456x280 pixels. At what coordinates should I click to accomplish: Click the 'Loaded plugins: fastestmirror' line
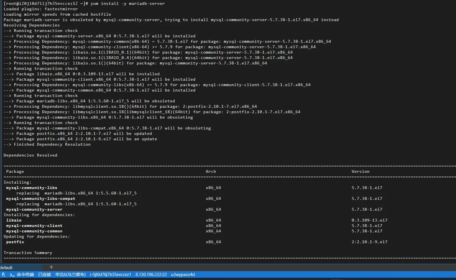click(41, 9)
